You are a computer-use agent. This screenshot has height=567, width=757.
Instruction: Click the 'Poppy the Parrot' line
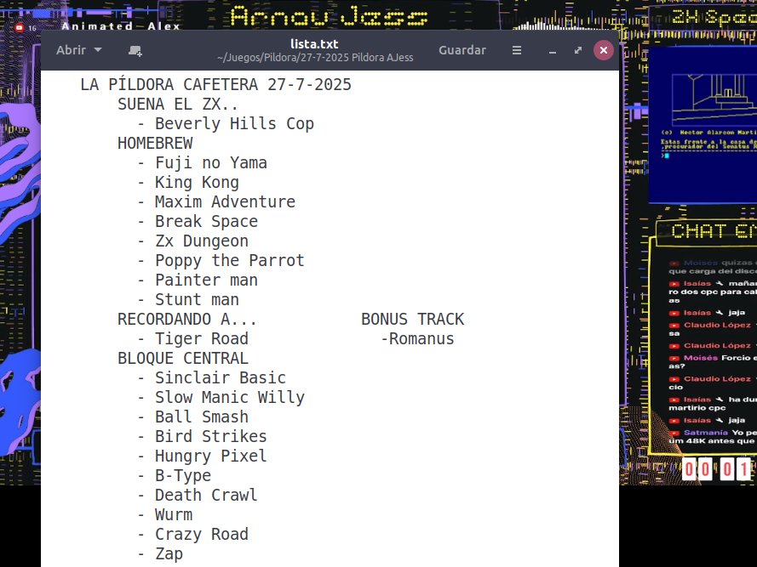coord(221,260)
